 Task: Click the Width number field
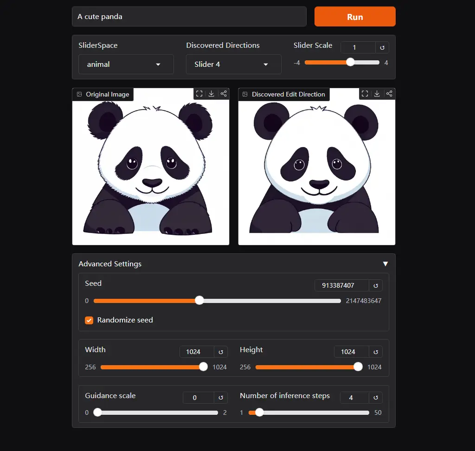tap(197, 352)
